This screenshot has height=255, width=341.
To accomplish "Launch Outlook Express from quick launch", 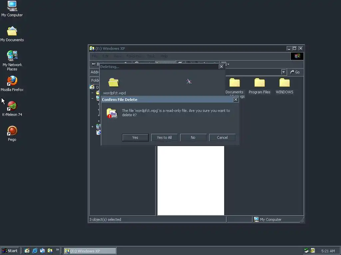I will (42, 251).
